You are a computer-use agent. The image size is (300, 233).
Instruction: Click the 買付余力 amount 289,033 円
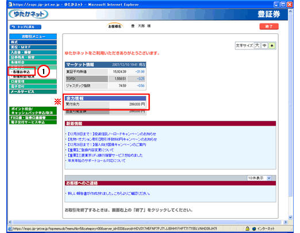[137, 104]
